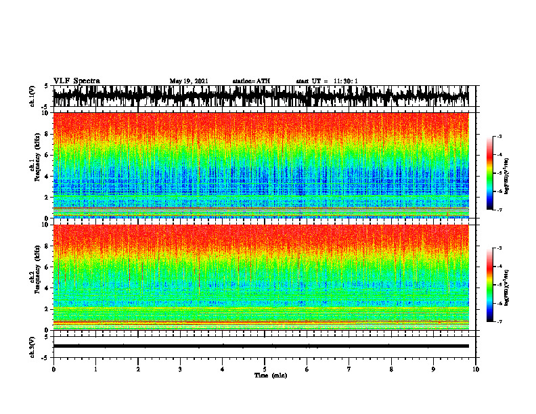Click time axis tick label "9"
536x414 pixels.
pyautogui.click(x=433, y=369)
